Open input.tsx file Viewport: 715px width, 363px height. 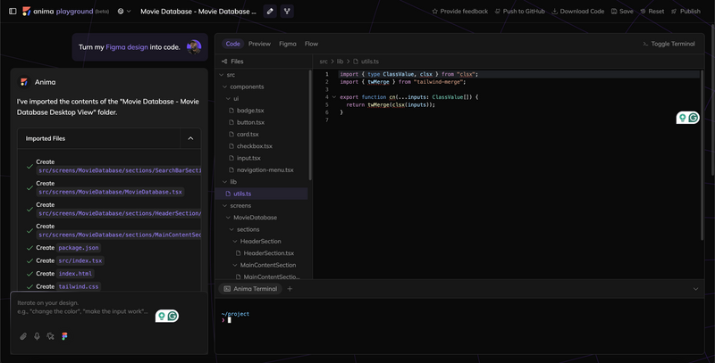(248, 158)
